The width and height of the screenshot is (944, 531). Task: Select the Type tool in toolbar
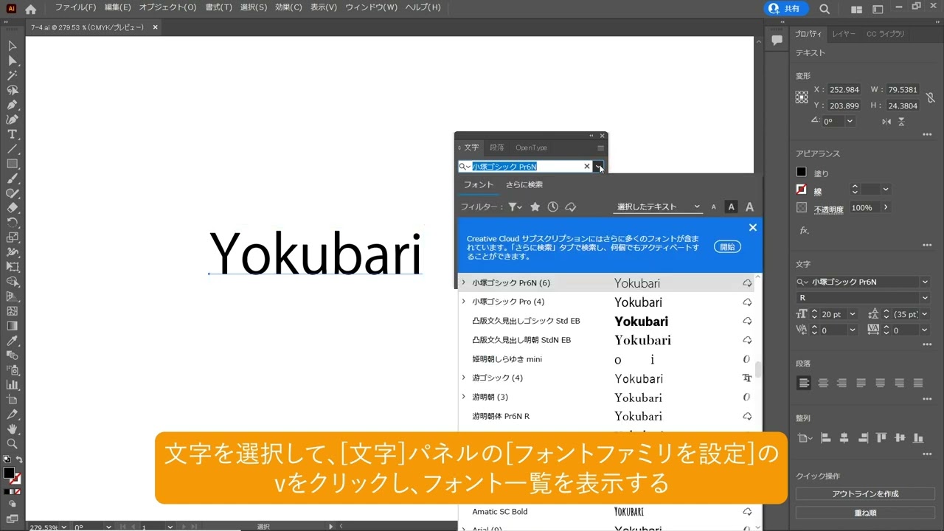tap(13, 134)
